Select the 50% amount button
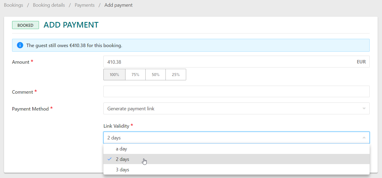The height and width of the screenshot is (178, 382). [156, 75]
